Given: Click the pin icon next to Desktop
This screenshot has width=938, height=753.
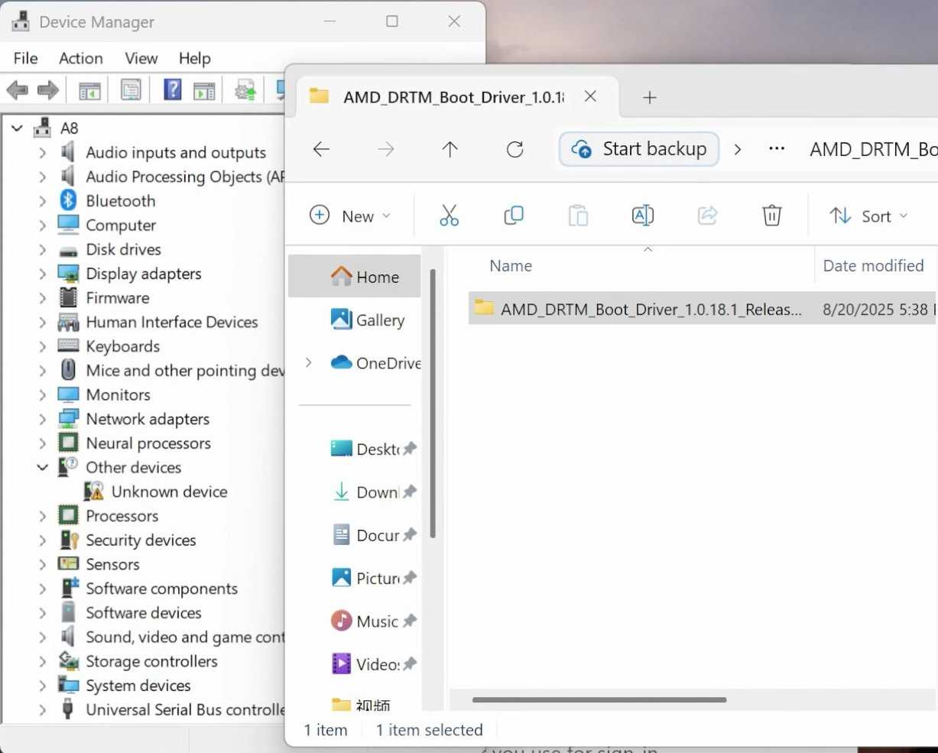Looking at the screenshot, I should (x=410, y=449).
